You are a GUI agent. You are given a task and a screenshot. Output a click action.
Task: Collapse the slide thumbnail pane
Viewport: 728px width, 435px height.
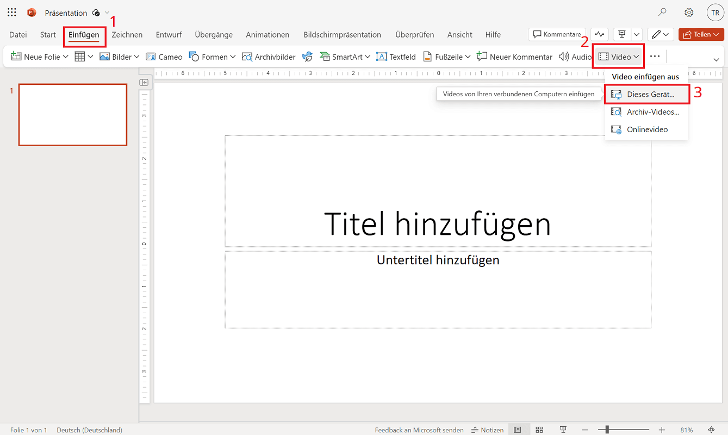144,82
